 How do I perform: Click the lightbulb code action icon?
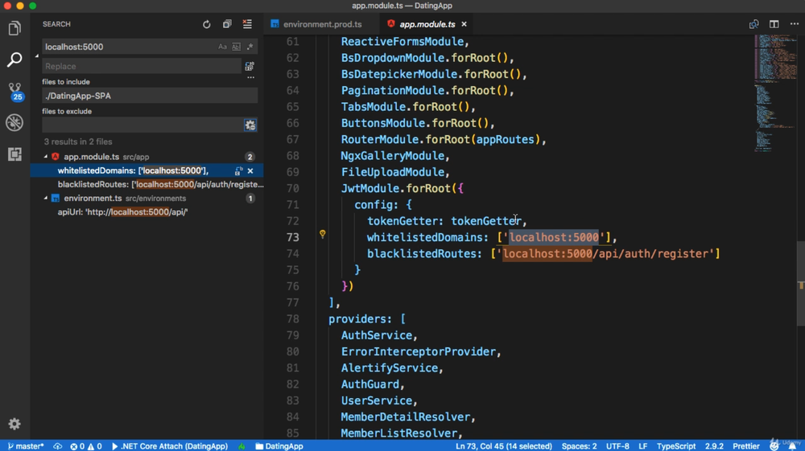323,235
